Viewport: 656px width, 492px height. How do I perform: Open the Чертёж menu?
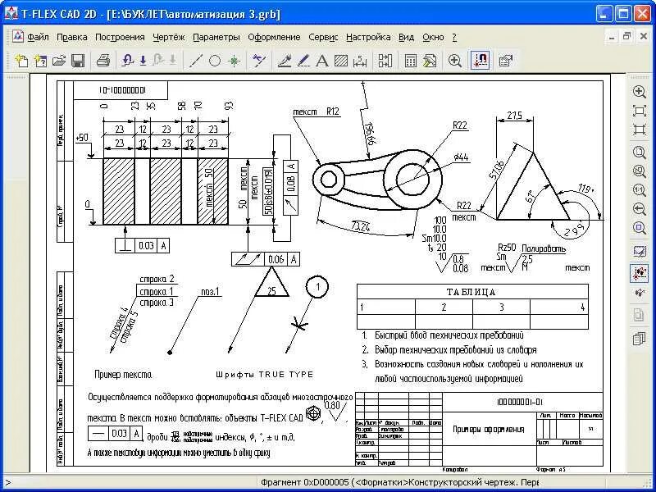point(169,37)
